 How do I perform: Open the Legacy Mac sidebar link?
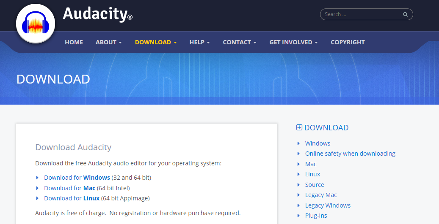pos(321,195)
